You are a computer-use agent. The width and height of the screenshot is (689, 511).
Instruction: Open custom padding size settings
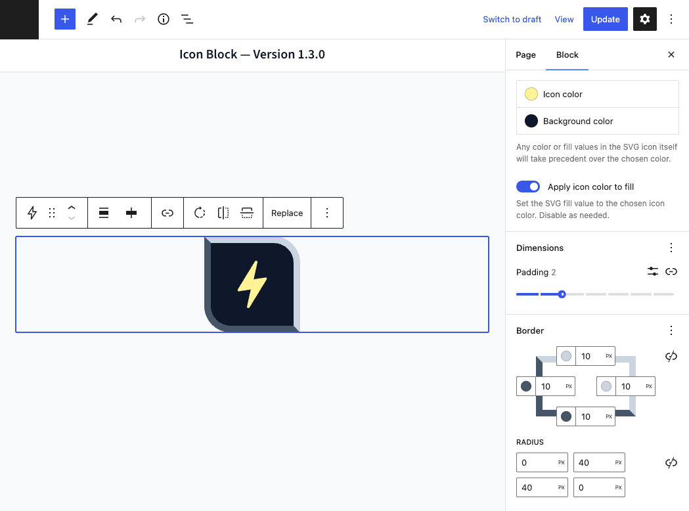(652, 271)
